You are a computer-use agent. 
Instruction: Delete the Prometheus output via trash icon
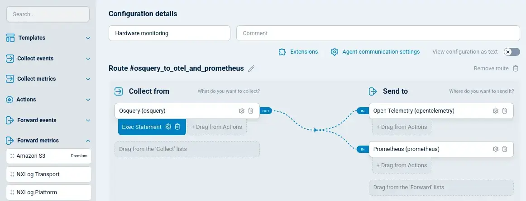[505, 149]
